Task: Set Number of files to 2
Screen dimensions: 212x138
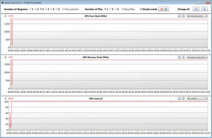Action: [x=111, y=9]
